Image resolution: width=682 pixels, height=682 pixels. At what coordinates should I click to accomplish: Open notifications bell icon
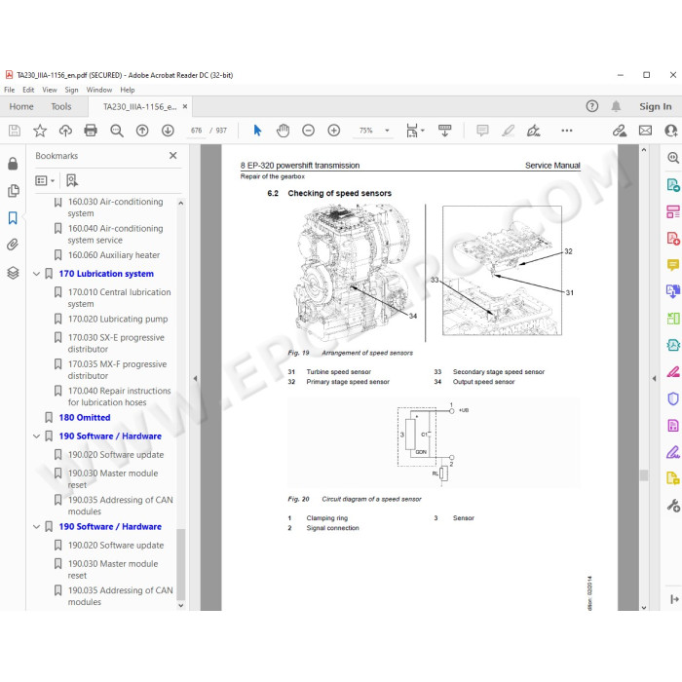point(616,106)
